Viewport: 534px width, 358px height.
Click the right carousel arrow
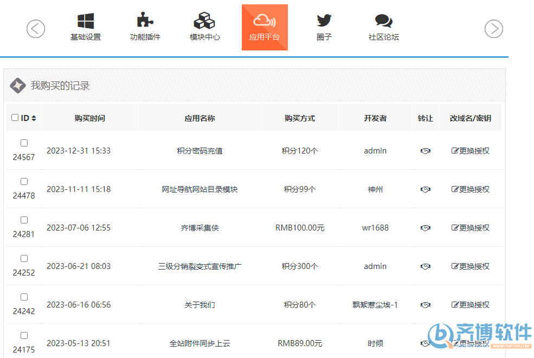493,29
